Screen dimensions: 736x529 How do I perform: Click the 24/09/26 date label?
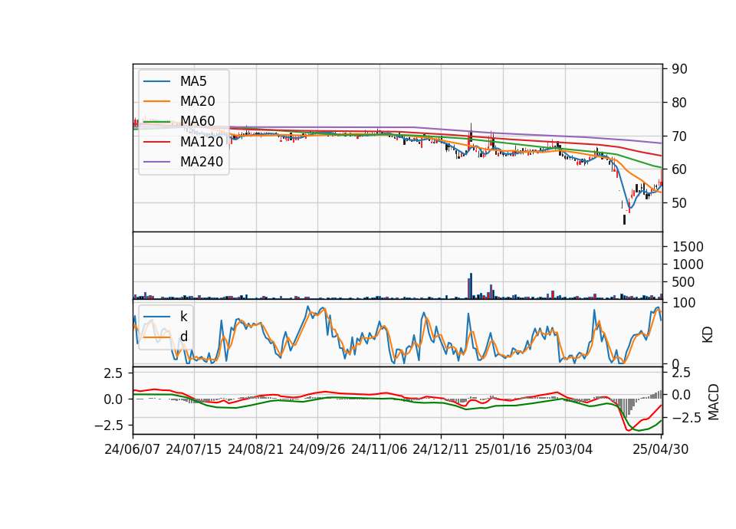[x=317, y=449]
